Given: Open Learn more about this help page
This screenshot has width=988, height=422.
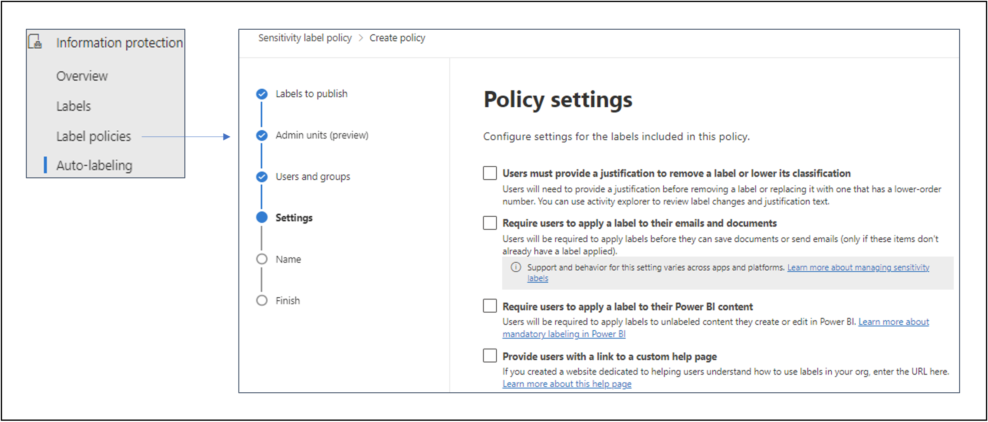Looking at the screenshot, I should point(566,384).
